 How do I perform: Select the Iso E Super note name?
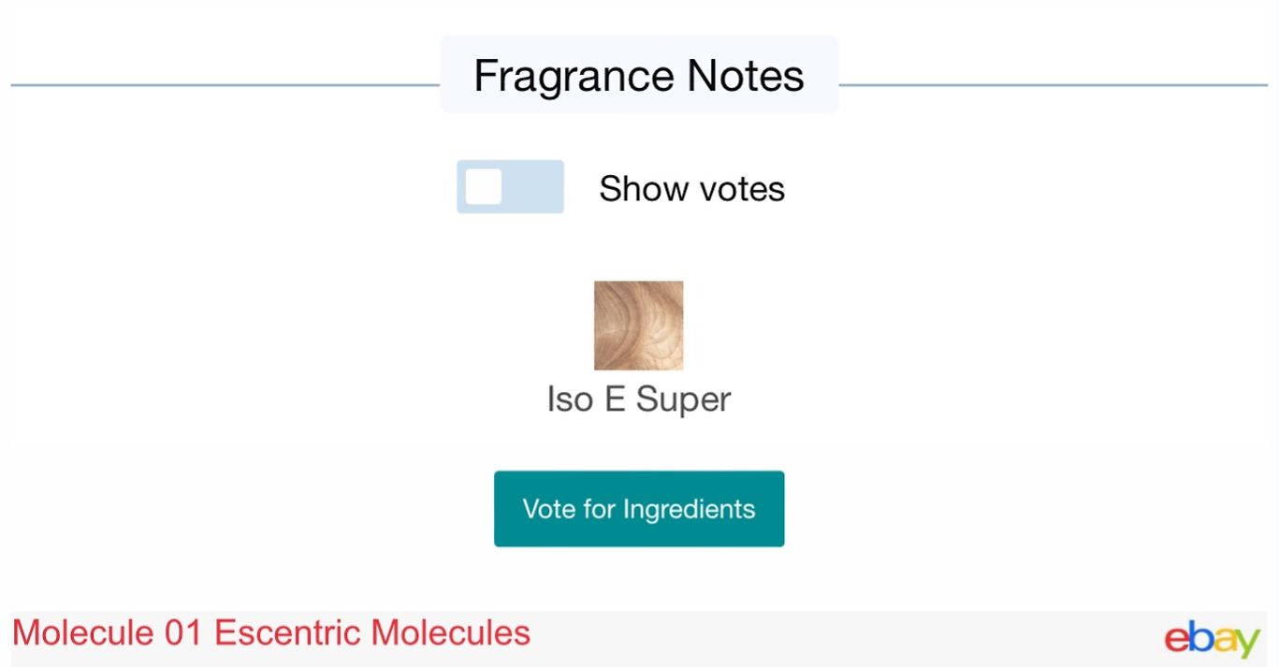click(638, 399)
